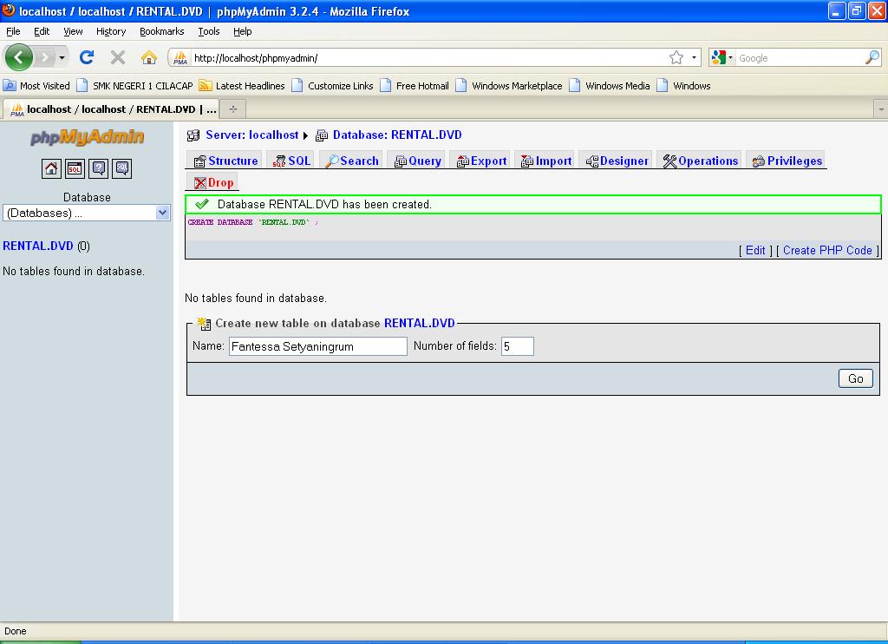Open Free Hotmail bookmark
The height and width of the screenshot is (644, 888).
coord(415,86)
